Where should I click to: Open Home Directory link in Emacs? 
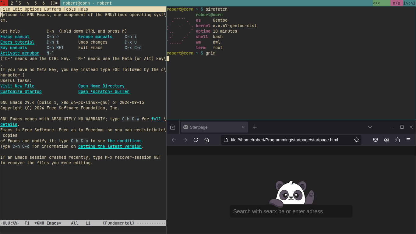point(101,86)
